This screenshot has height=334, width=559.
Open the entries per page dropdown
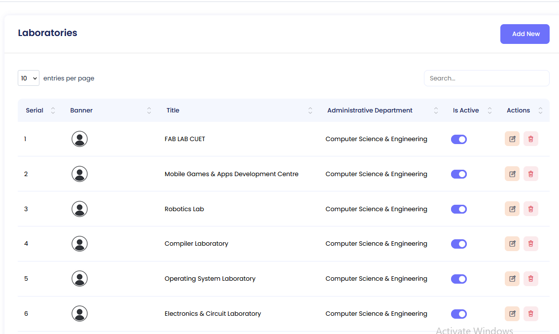[x=29, y=78]
